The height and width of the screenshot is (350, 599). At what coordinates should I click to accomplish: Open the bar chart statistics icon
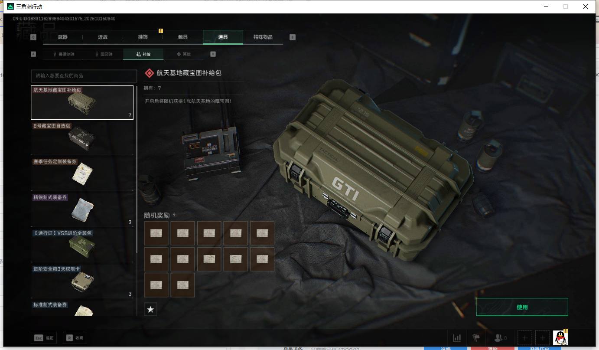(x=457, y=338)
